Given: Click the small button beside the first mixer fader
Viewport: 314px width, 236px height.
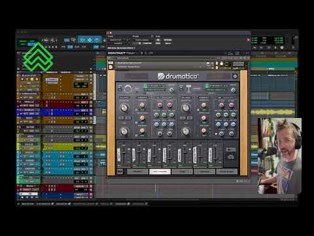Looking at the screenshot, I should (x=129, y=149).
